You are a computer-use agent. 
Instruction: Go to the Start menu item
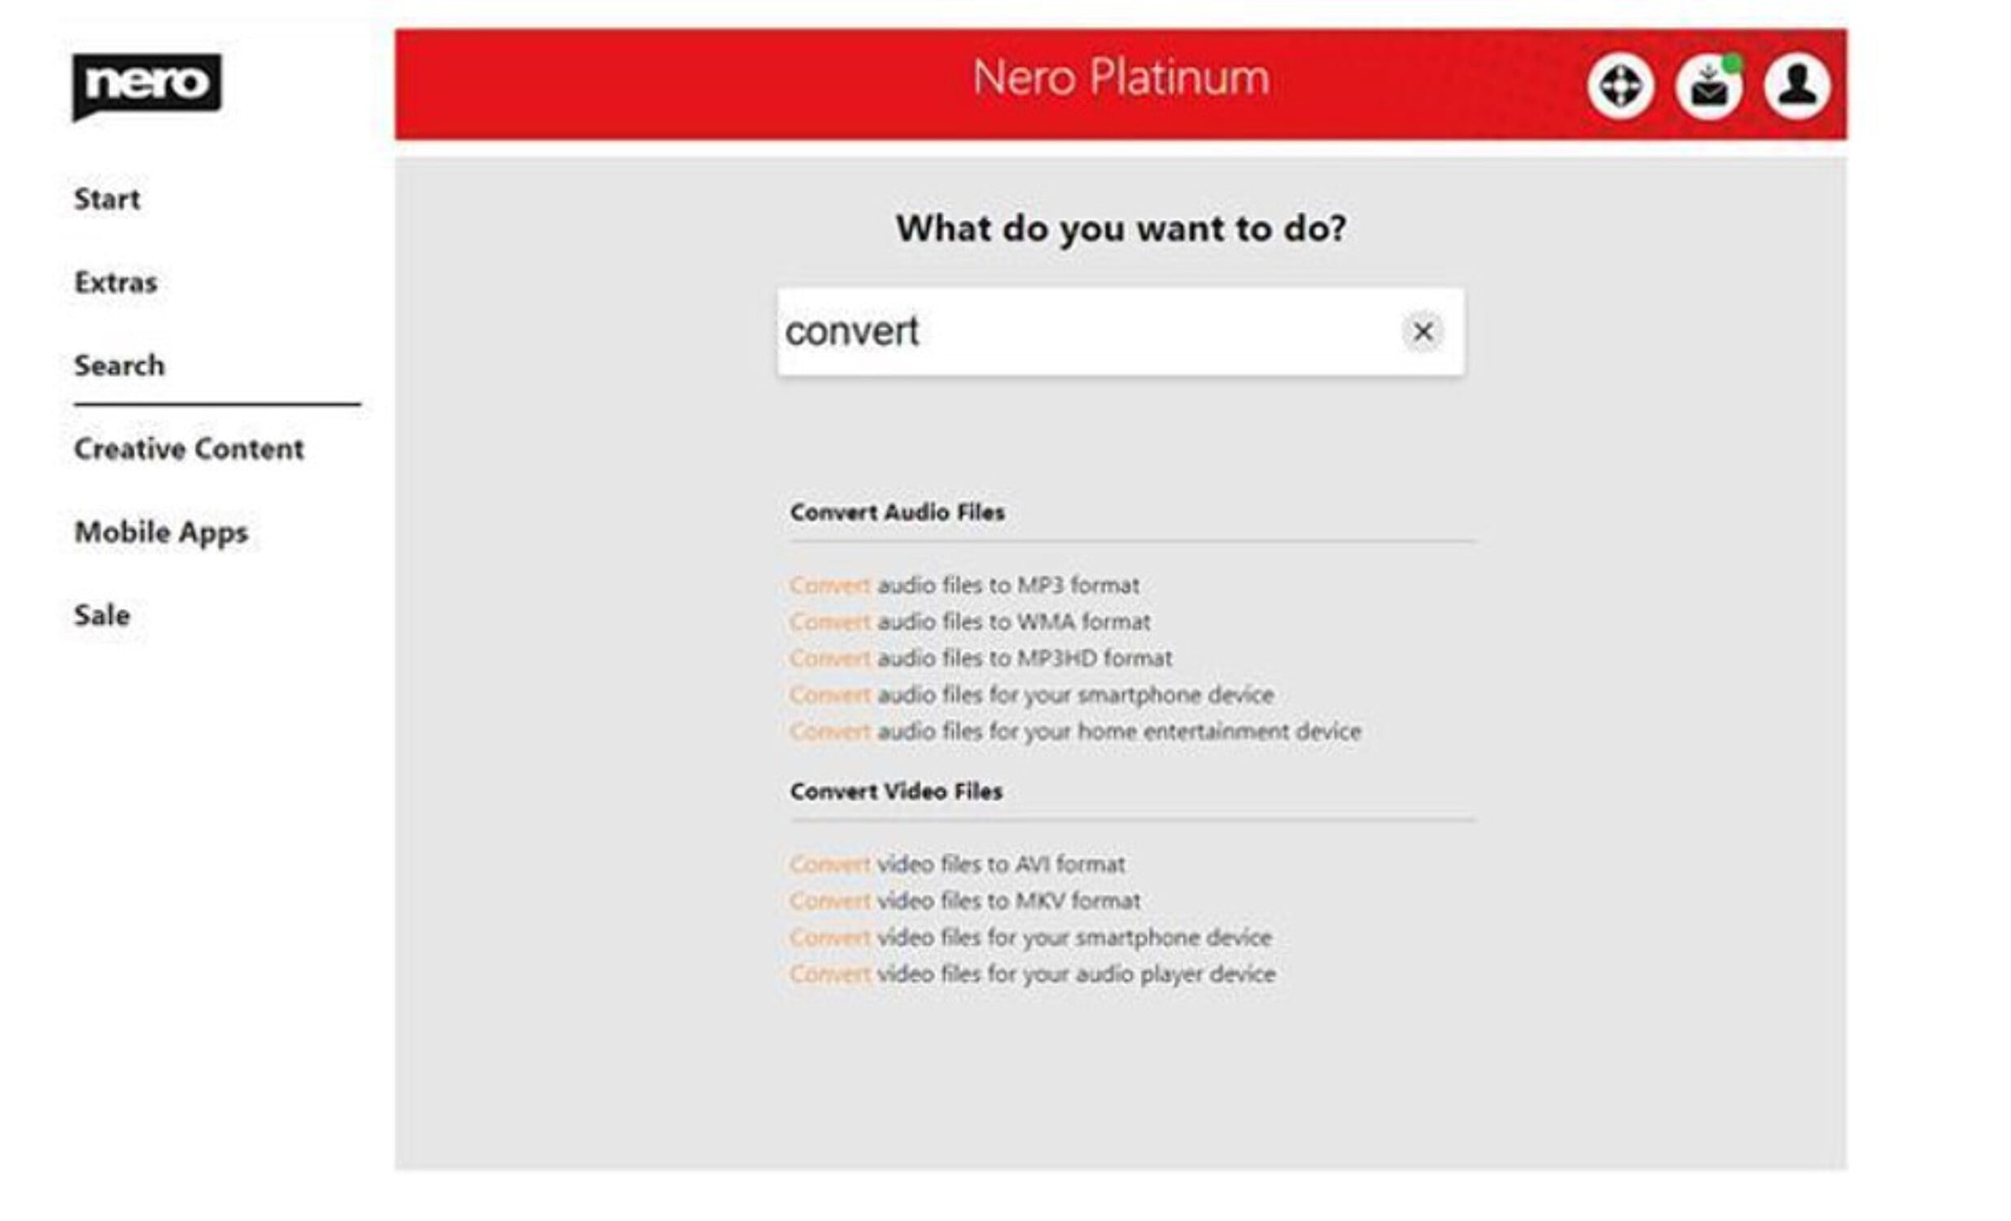click(107, 199)
